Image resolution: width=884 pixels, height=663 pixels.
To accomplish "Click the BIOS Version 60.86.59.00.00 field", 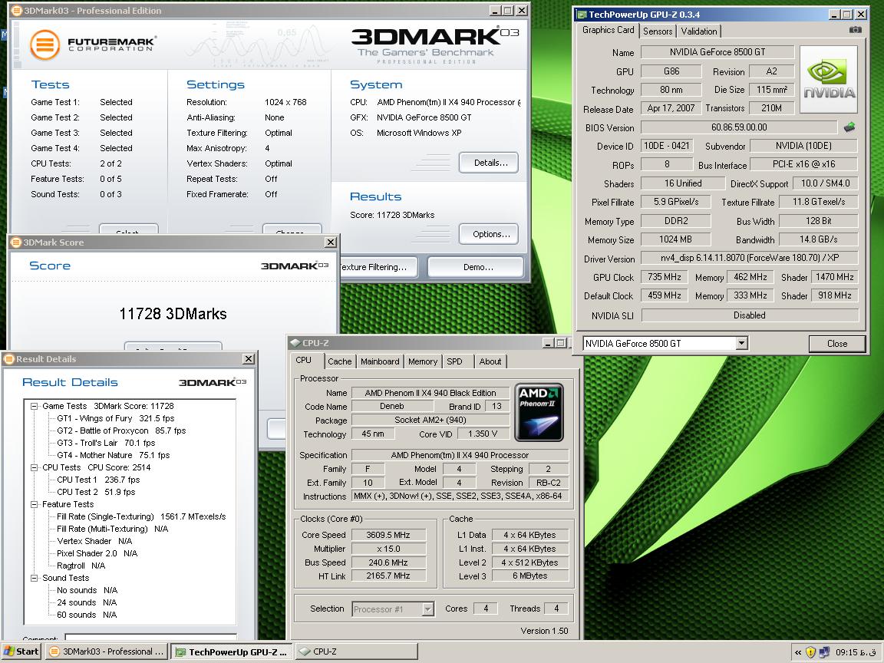I will (738, 127).
